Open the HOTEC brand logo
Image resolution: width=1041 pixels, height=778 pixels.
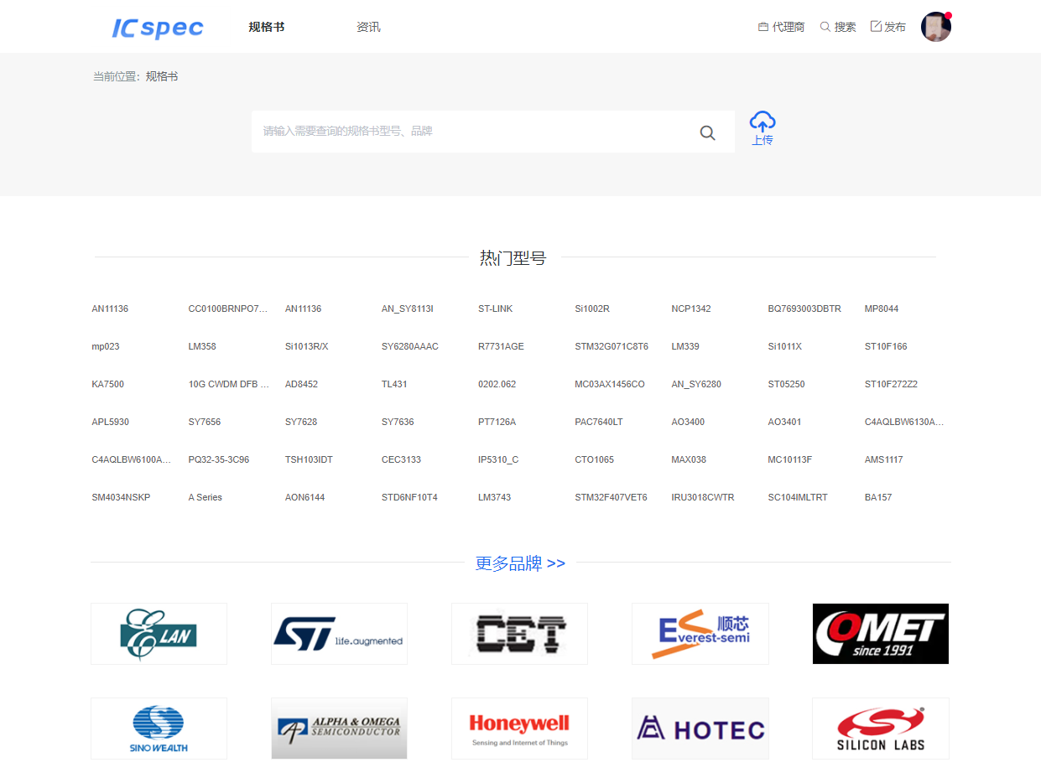tap(700, 729)
